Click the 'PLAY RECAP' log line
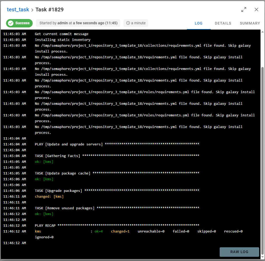Image resolution: width=265 pixels, height=261 pixels. [45, 226]
